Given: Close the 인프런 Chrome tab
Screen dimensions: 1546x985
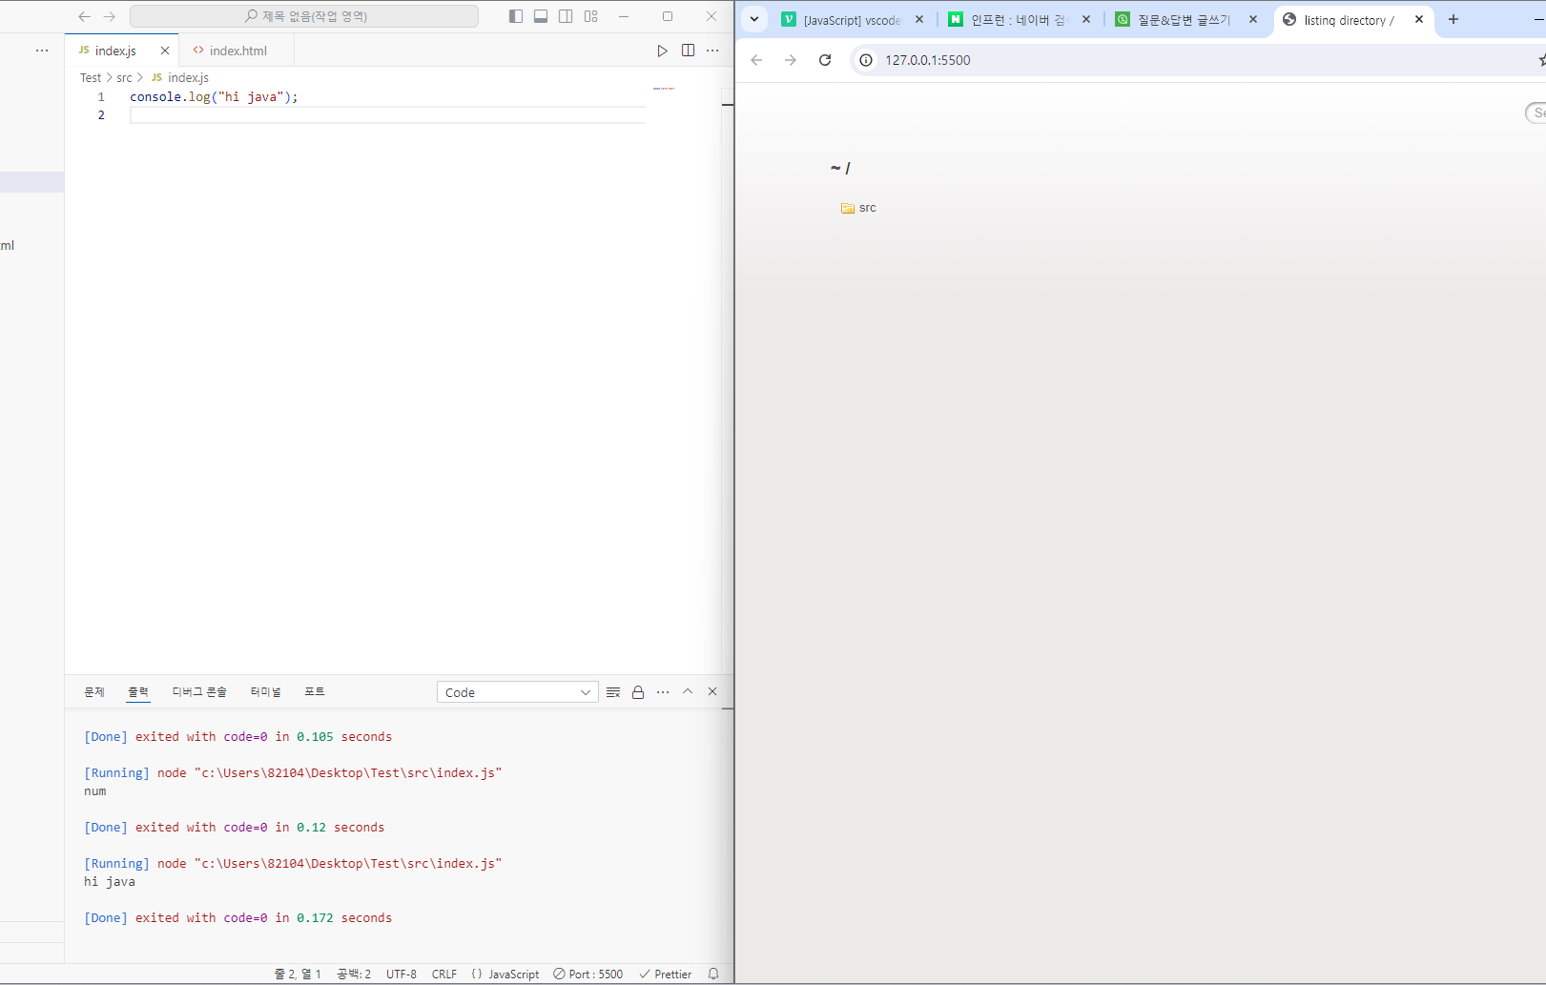Looking at the screenshot, I should [1086, 19].
